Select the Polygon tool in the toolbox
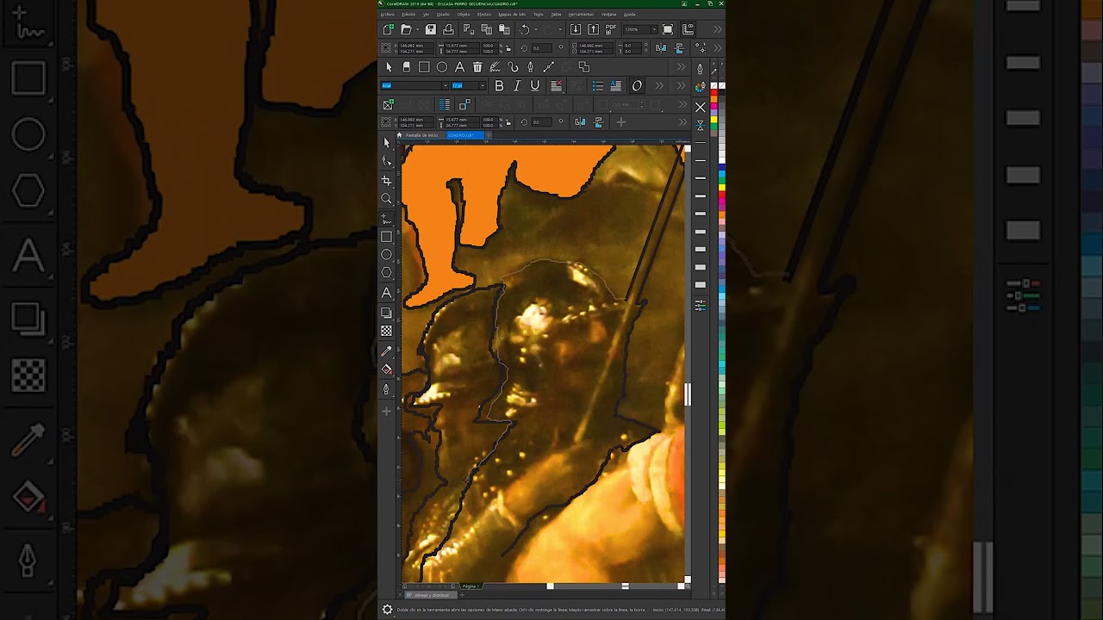 387,273
